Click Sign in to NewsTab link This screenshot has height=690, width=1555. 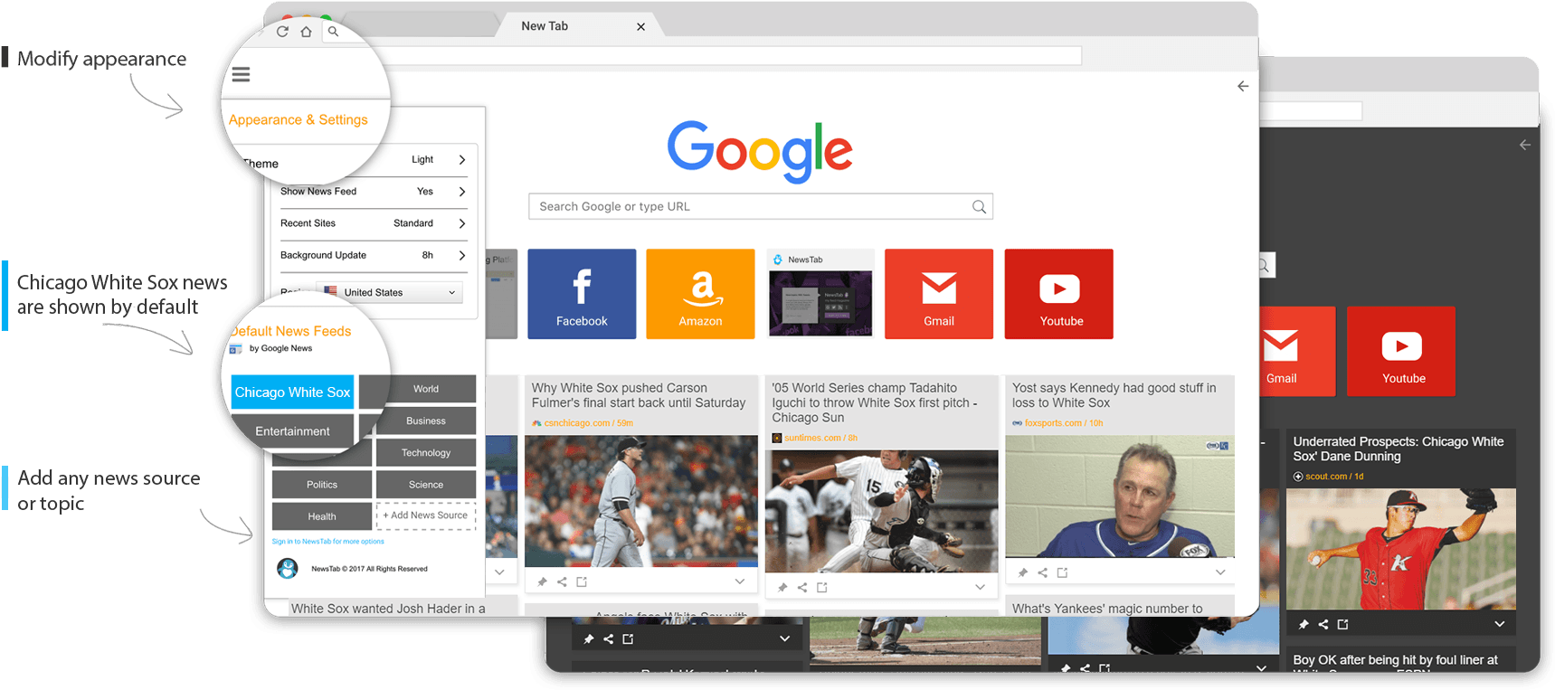click(327, 542)
